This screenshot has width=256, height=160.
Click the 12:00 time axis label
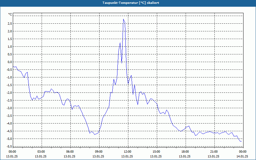tap(127, 152)
